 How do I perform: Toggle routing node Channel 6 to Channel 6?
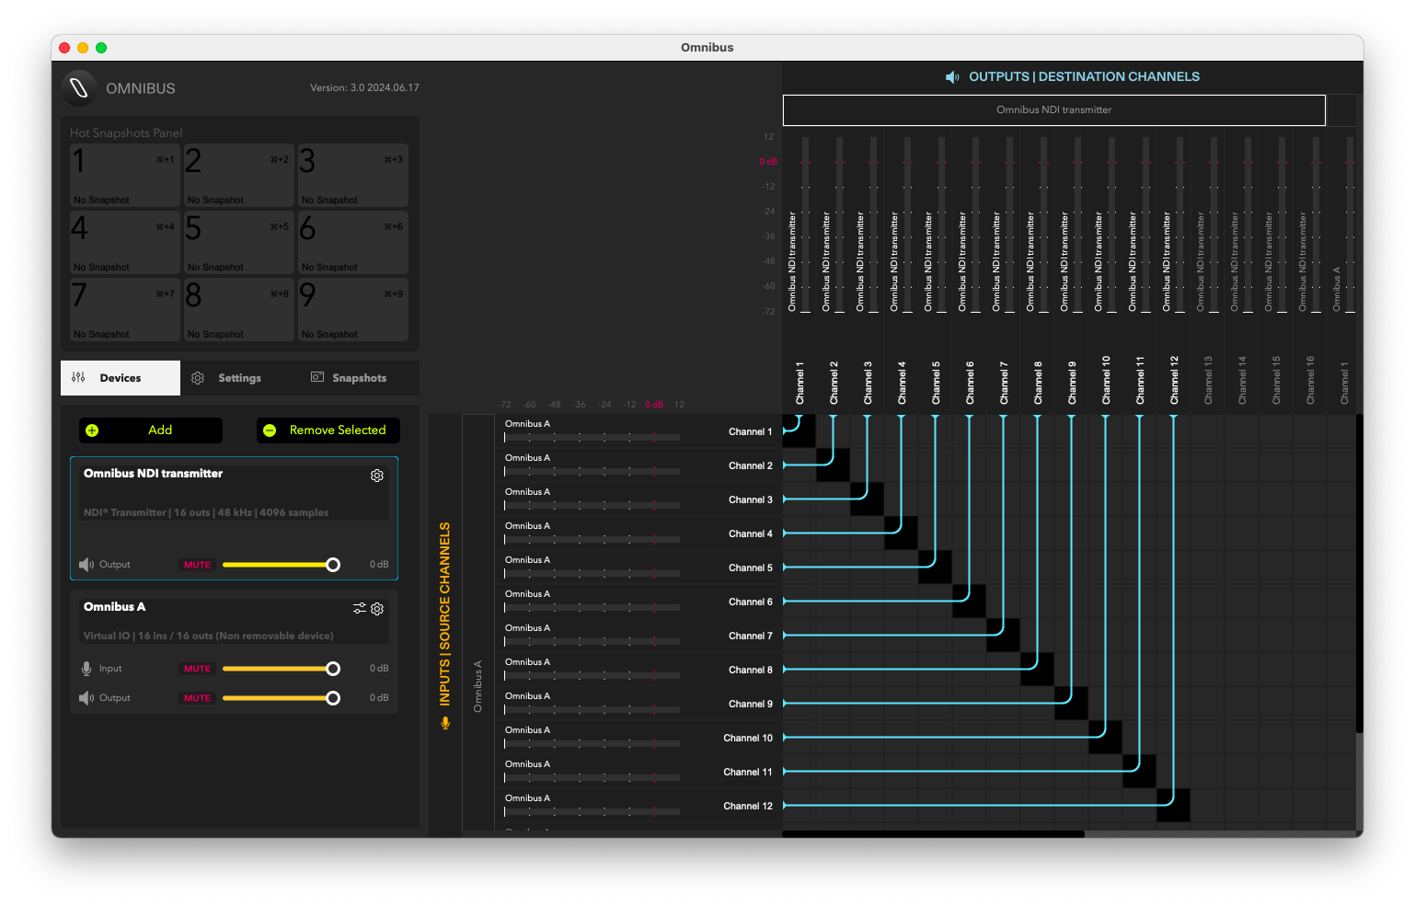tap(969, 602)
